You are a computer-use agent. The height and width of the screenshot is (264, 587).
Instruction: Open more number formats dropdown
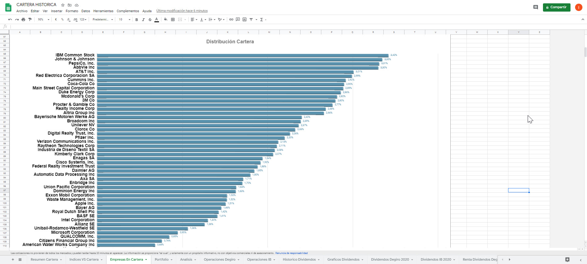click(83, 20)
